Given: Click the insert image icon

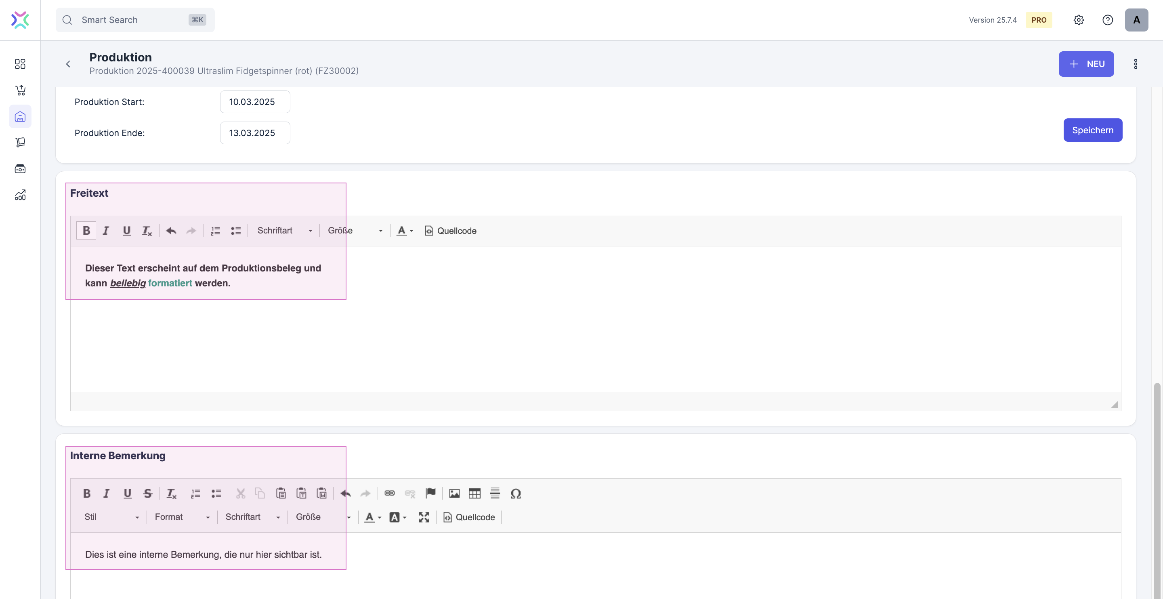Looking at the screenshot, I should pyautogui.click(x=454, y=493).
